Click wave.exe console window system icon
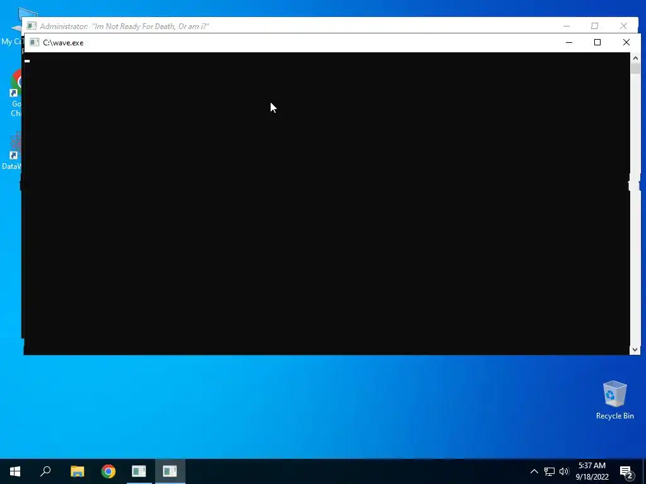 click(x=34, y=42)
